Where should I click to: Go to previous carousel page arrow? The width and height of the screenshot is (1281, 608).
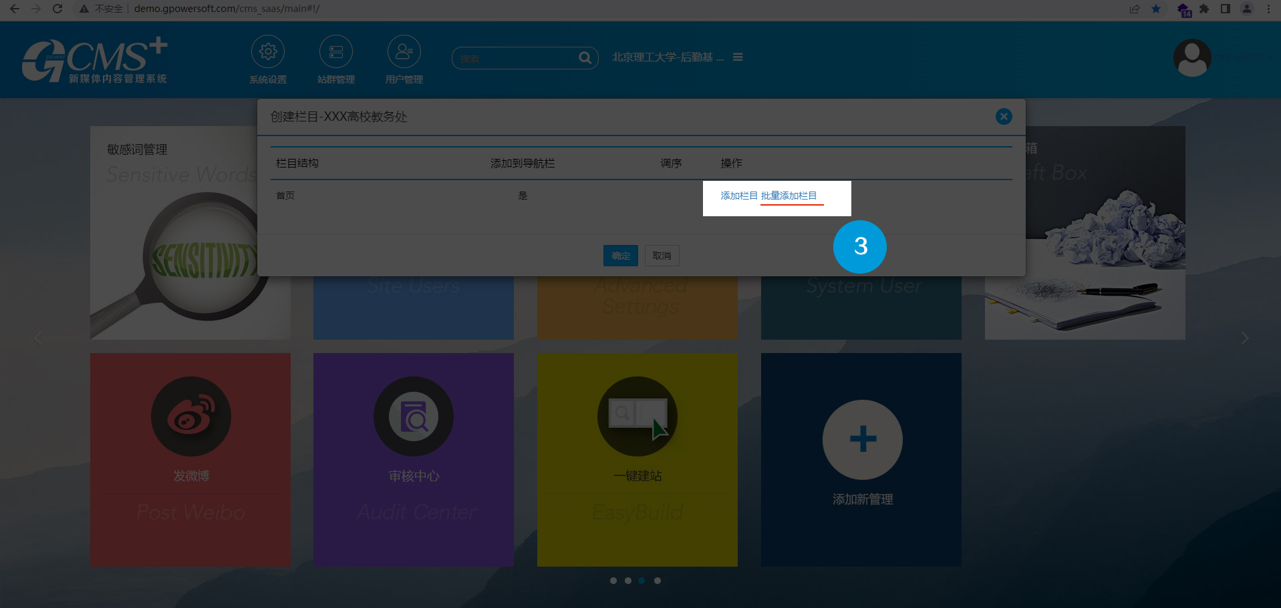tap(38, 338)
